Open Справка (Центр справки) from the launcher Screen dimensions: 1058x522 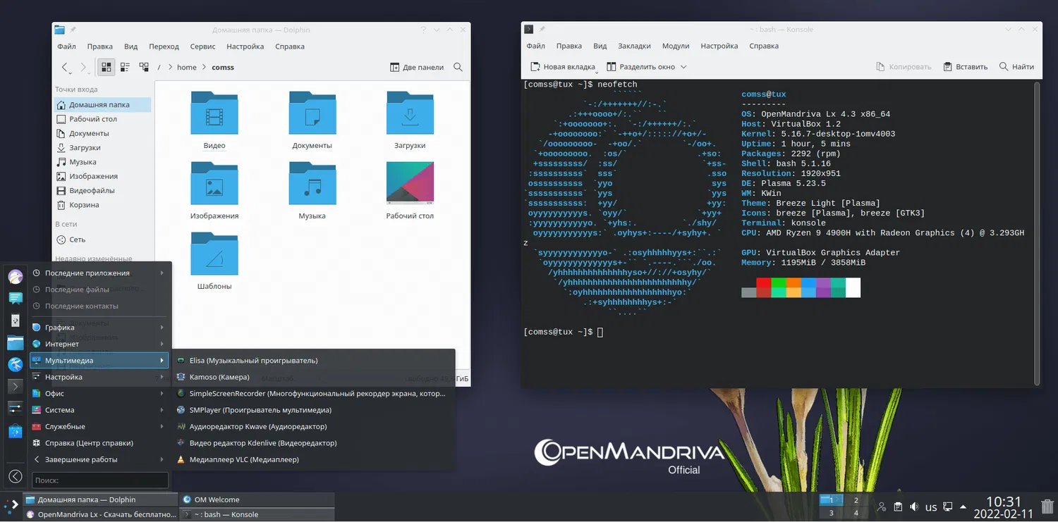pyautogui.click(x=99, y=443)
